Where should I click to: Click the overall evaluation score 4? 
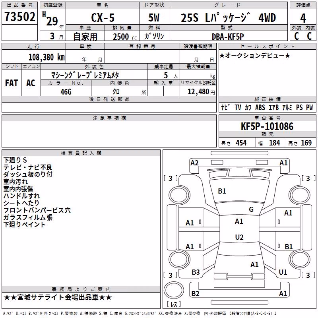tap(303, 18)
